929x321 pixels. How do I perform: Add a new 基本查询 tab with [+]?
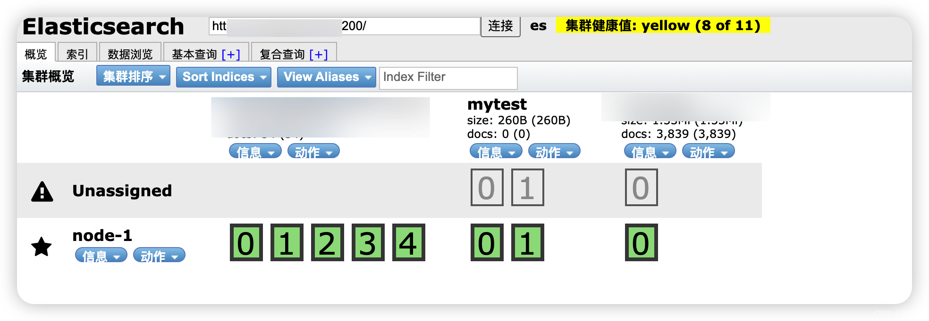point(231,55)
